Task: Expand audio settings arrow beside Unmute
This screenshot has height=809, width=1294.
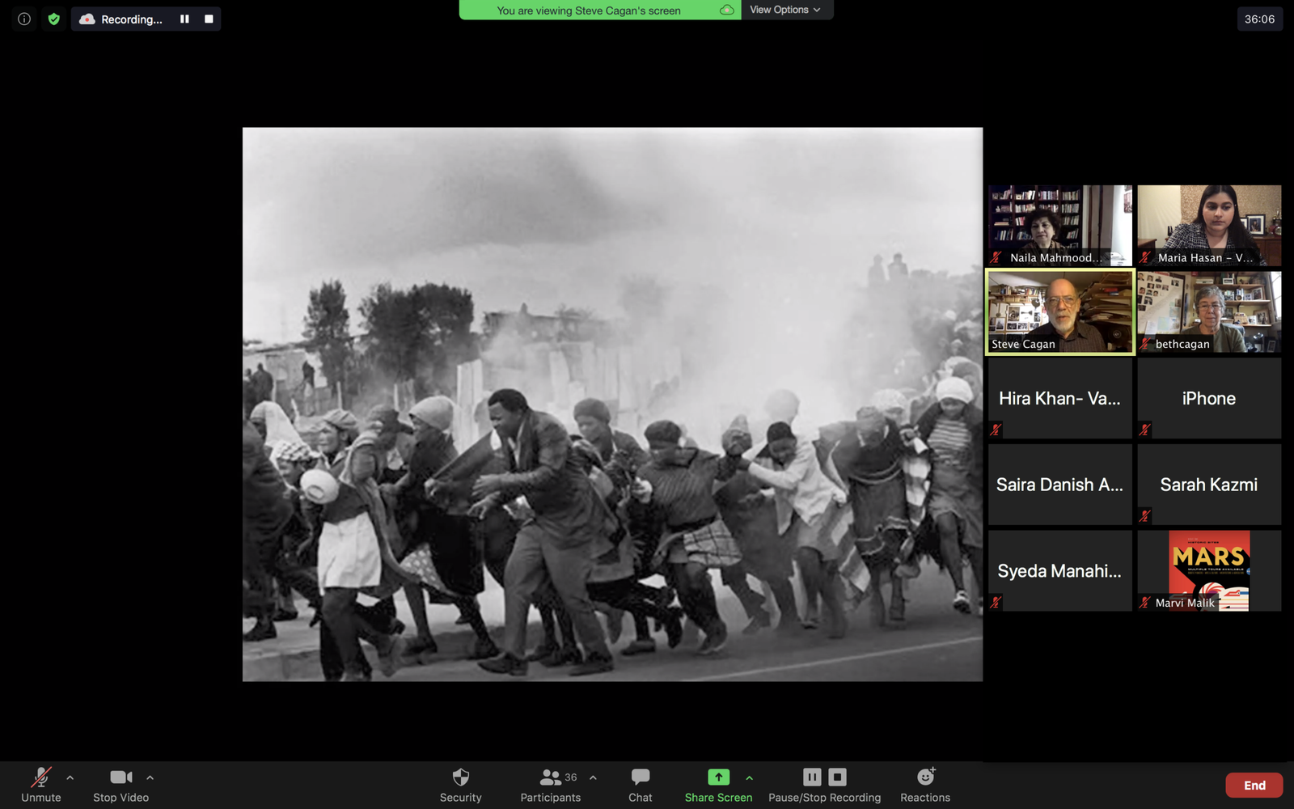Action: click(70, 777)
